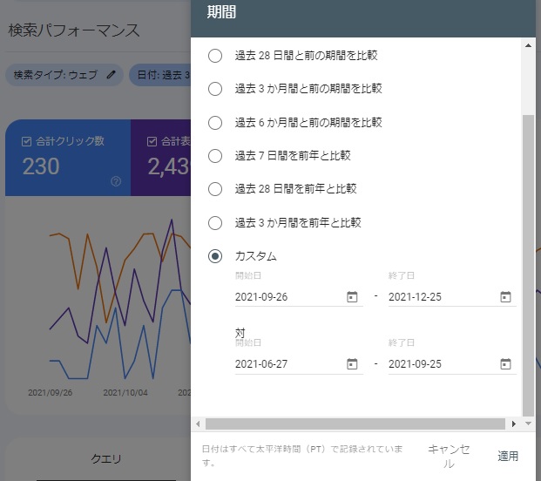This screenshot has height=481, width=541.
Task: Open calendar for comparison end date 2021-09-25
Action: [505, 364]
